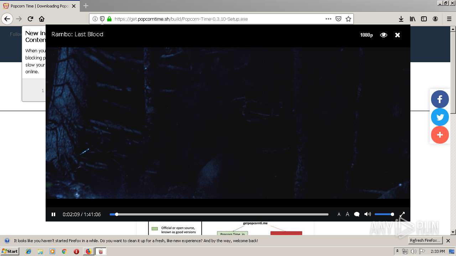
Task: Open the Firefox account icon
Action: (435, 19)
